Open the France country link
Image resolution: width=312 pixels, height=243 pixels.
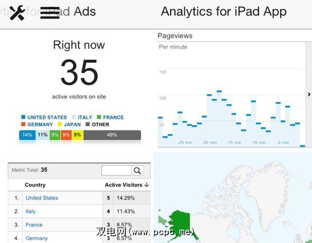[x=34, y=225]
